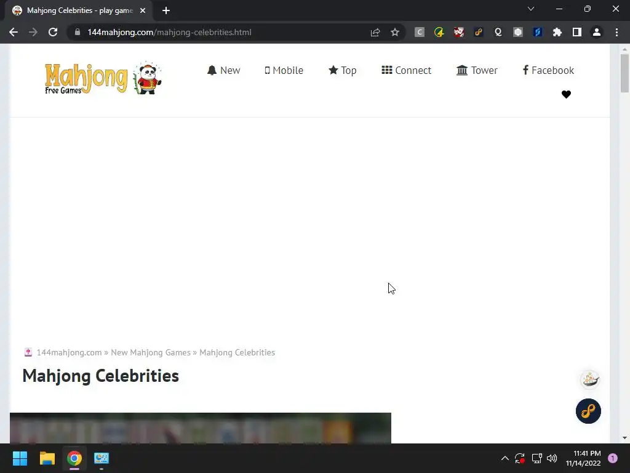Image resolution: width=630 pixels, height=473 pixels.
Task: Open a new browser tab
Action: (x=166, y=10)
